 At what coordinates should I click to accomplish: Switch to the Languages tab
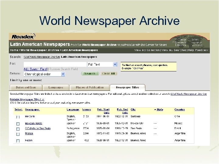pos(56,87)
